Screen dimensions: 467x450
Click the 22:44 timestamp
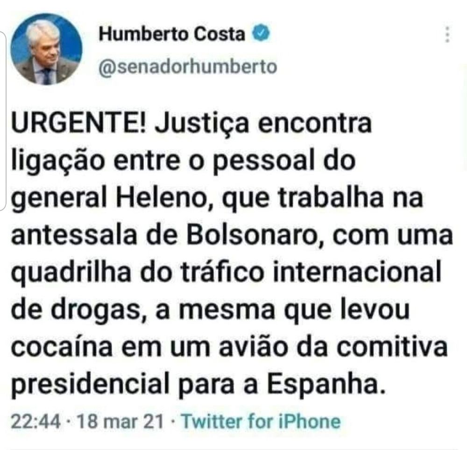[x=35, y=421]
